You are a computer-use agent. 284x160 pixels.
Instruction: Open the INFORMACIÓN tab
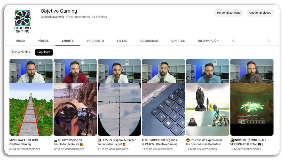point(208,41)
